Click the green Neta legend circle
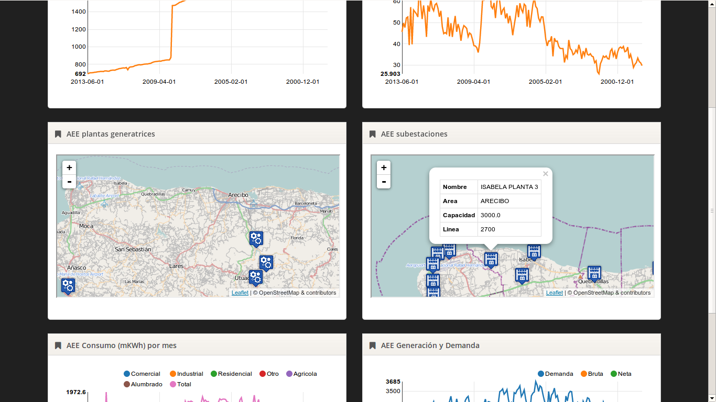This screenshot has width=716, height=402. point(614,374)
